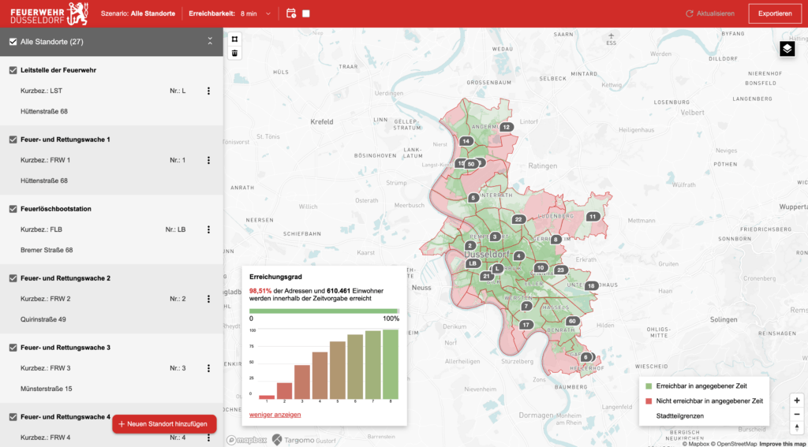808x447 pixels.
Task: Select station marker 14 on map
Action: click(466, 141)
